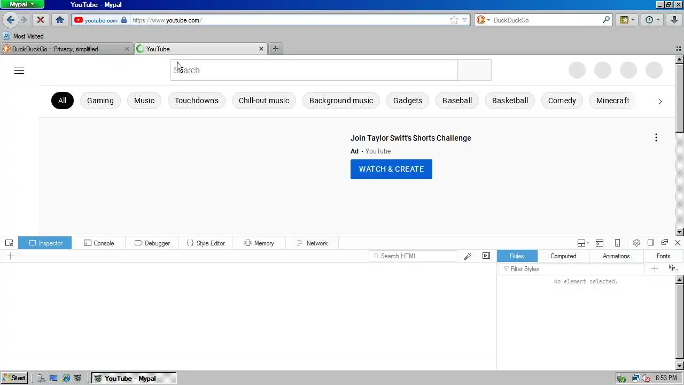Close the developer tools panel
Viewport: 684px width, 385px height.
point(678,243)
